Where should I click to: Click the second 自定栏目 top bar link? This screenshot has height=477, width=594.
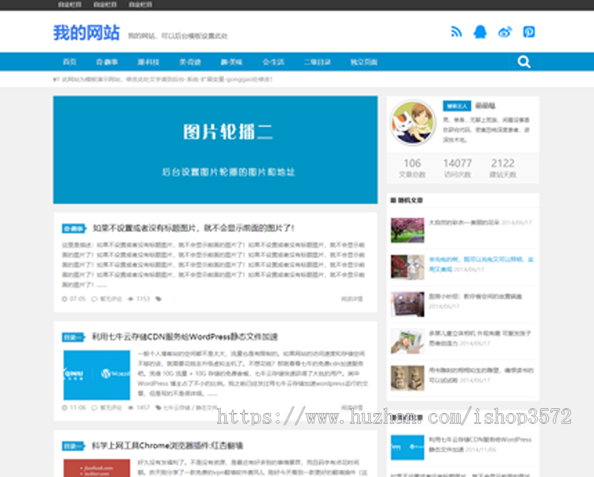pyautogui.click(x=105, y=5)
